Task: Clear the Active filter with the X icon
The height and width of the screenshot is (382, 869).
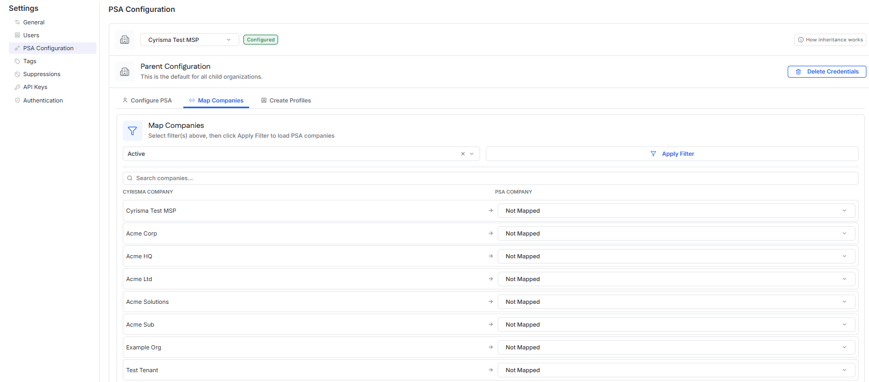Action: 463,154
